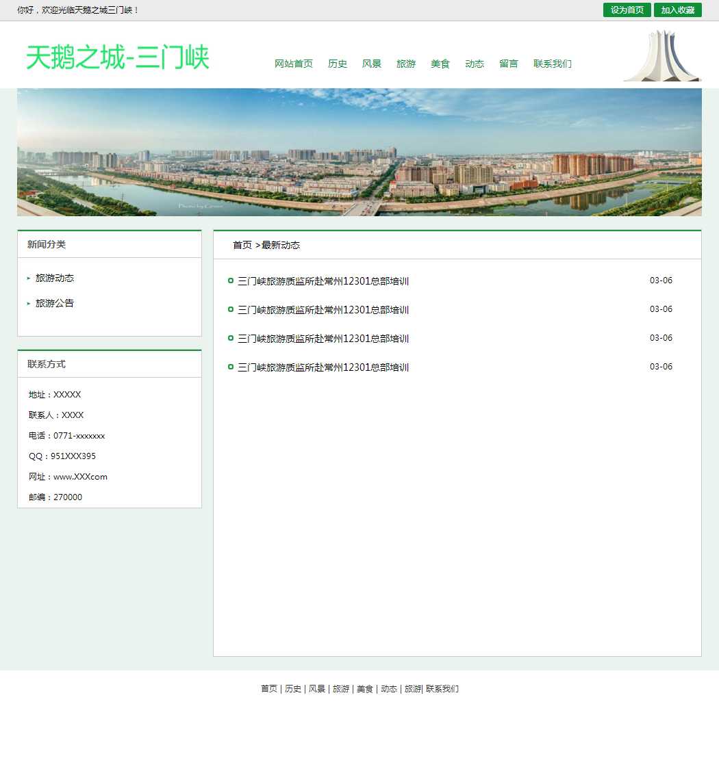This screenshot has height=769, width=719.
Task: Click the arrow bullet beside 旅游动态
Action: click(x=29, y=278)
